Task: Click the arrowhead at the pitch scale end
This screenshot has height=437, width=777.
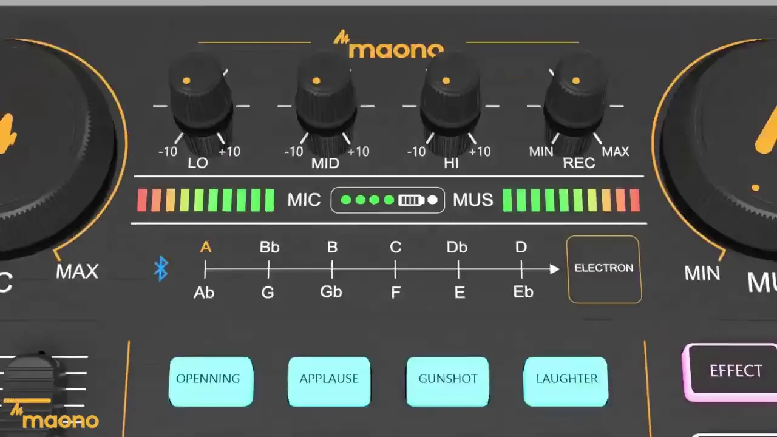Action: [x=554, y=268]
